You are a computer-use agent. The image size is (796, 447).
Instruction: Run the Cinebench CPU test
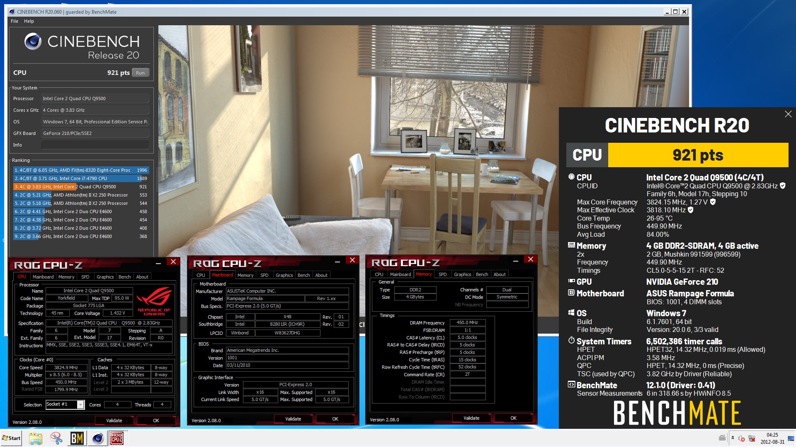140,73
